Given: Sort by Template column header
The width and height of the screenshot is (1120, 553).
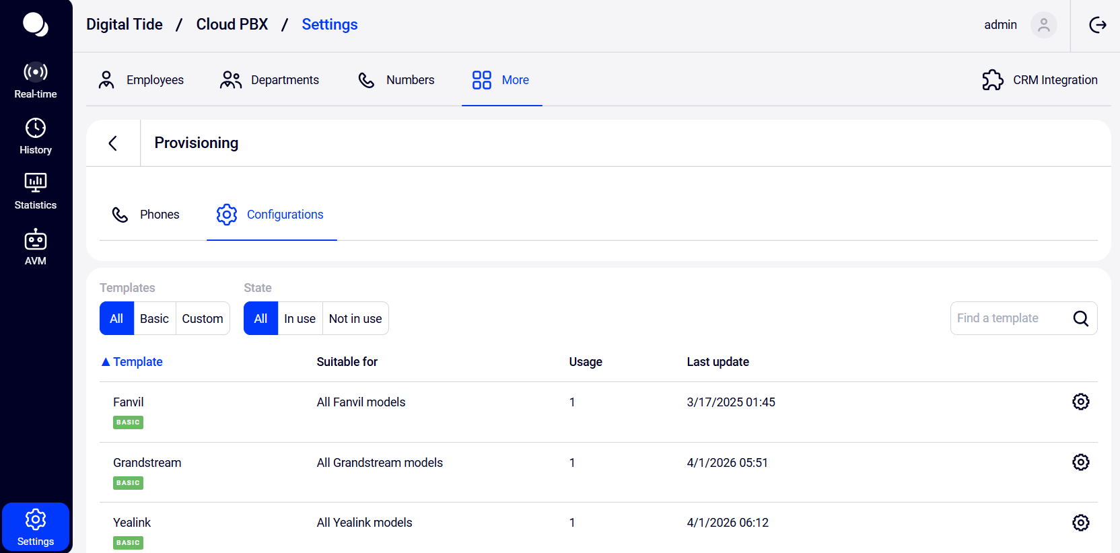Looking at the screenshot, I should 137,362.
